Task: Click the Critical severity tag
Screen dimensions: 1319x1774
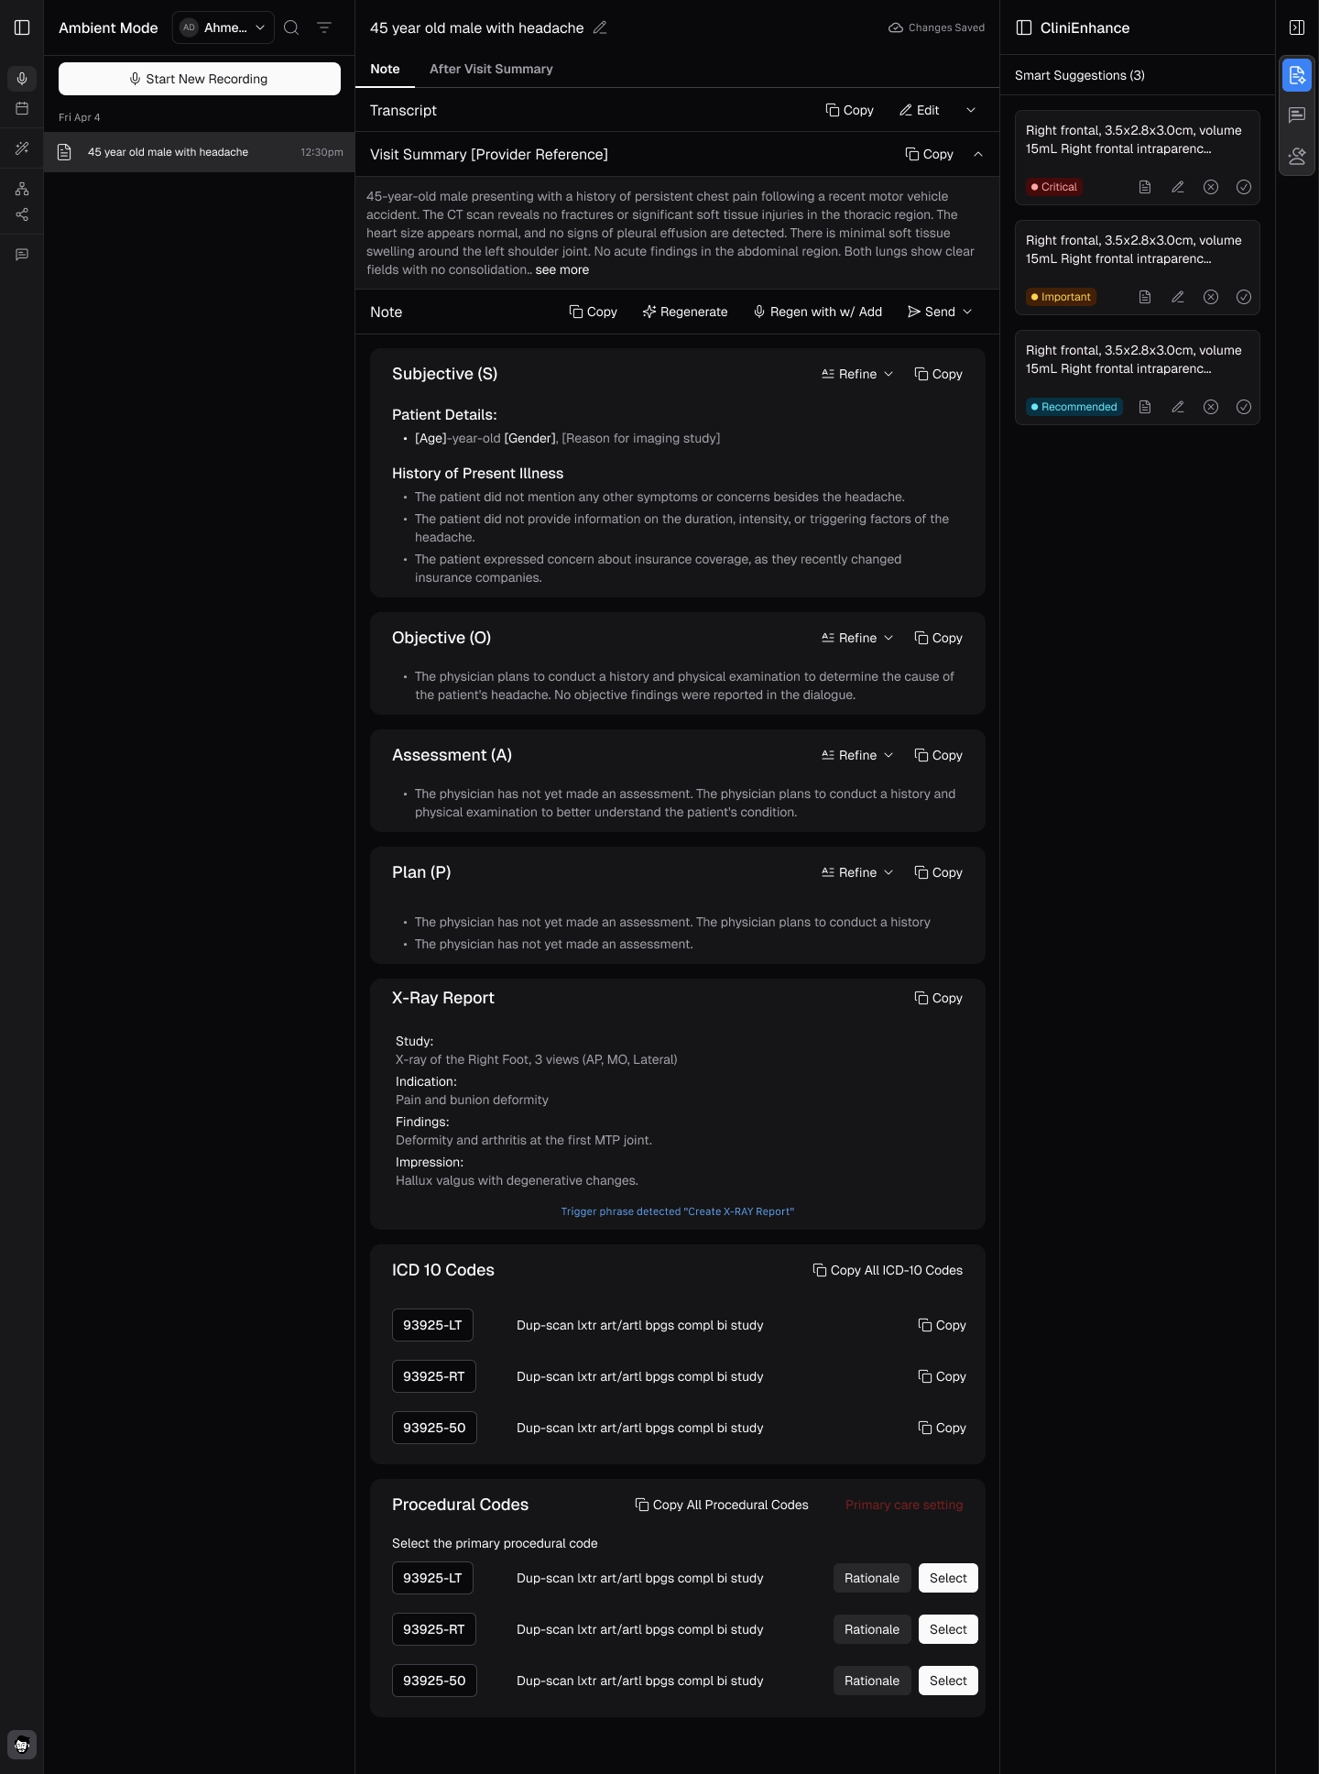Action: click(1054, 187)
